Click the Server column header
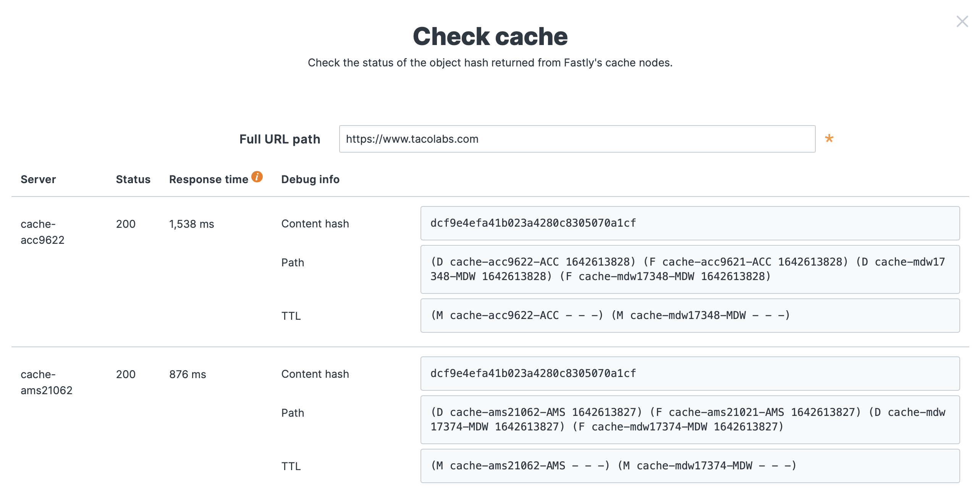 [38, 179]
